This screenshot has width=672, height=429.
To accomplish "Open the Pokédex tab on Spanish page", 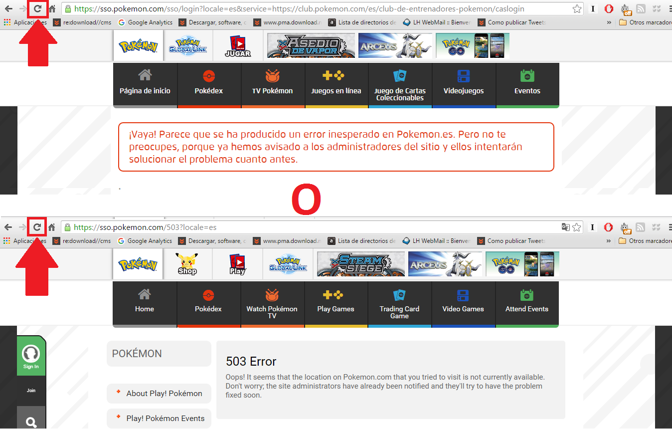I will (209, 85).
